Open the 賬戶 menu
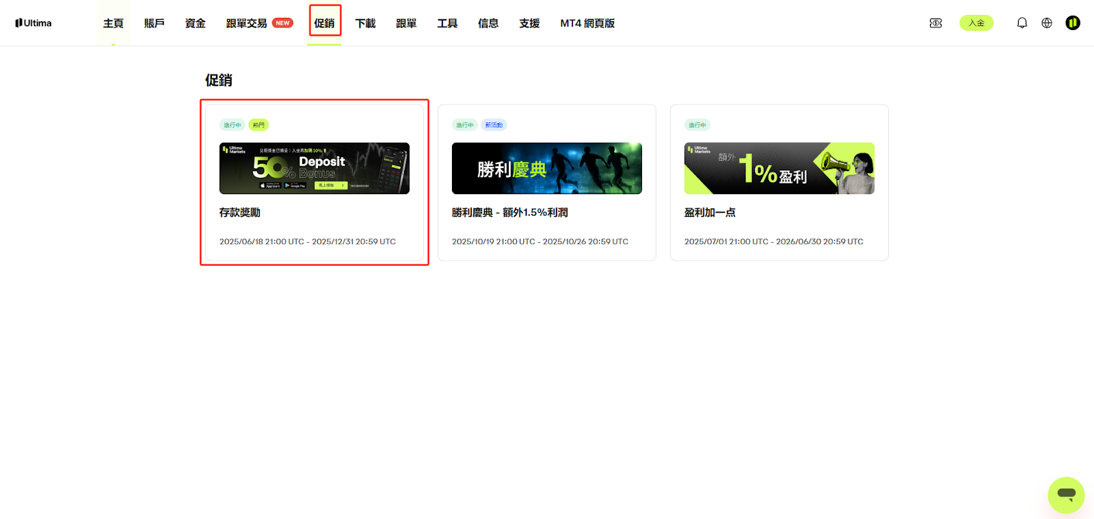Screen dimensions: 1094x519 pos(154,23)
